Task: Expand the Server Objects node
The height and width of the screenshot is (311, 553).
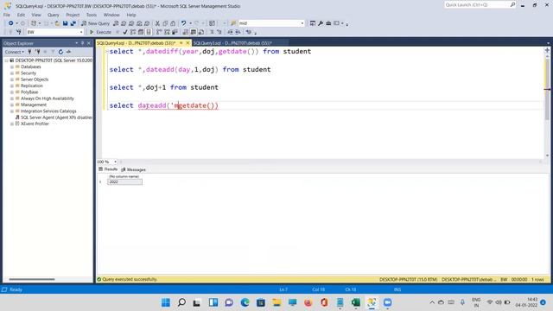Action: click(x=12, y=79)
